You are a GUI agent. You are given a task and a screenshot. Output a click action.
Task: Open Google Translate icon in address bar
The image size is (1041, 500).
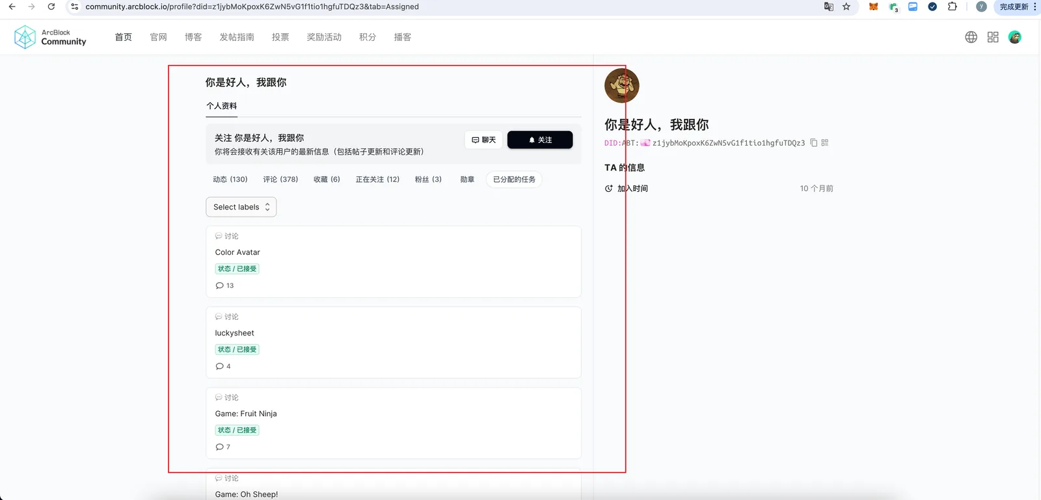(x=828, y=7)
